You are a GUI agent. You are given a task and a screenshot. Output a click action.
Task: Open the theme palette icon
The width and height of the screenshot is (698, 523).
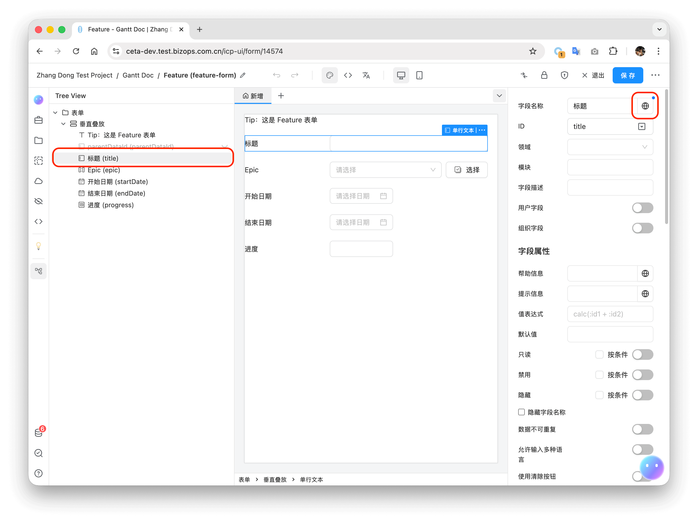click(329, 75)
